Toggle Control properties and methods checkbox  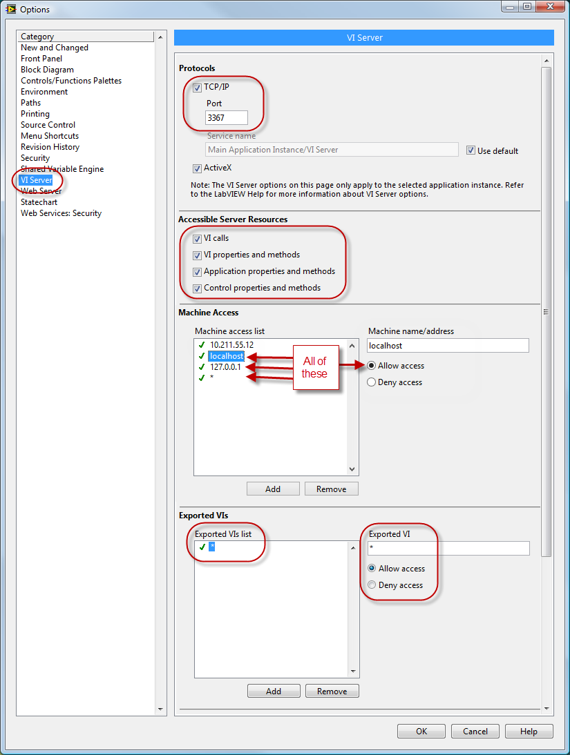point(197,288)
